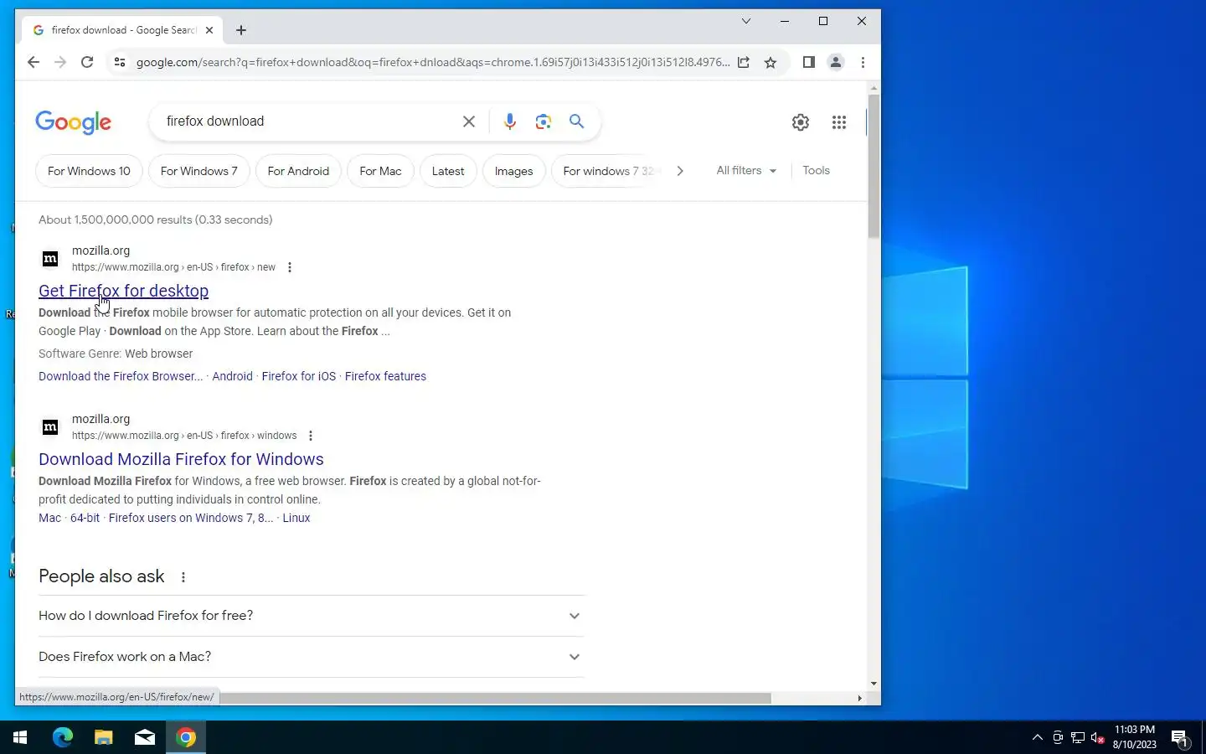Viewport: 1206px width, 754px height.
Task: Open Firefox users on Windows 7, 8 sitelink
Action: point(191,518)
